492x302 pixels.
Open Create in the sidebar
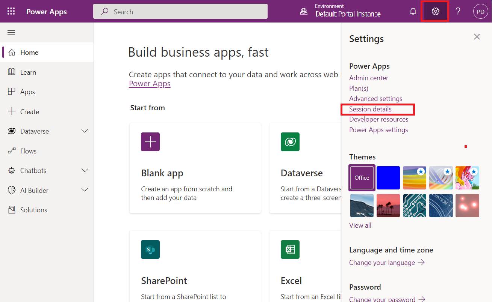click(47, 111)
